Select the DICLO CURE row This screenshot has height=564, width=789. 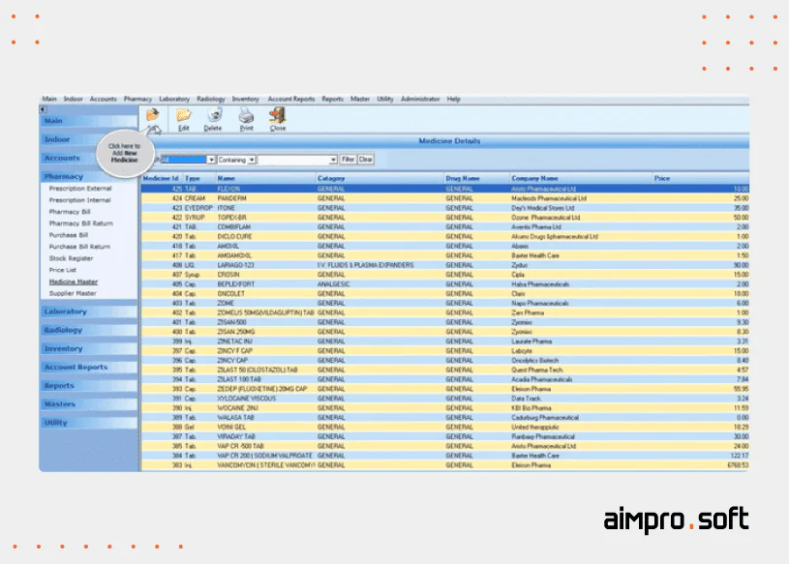tap(444, 237)
